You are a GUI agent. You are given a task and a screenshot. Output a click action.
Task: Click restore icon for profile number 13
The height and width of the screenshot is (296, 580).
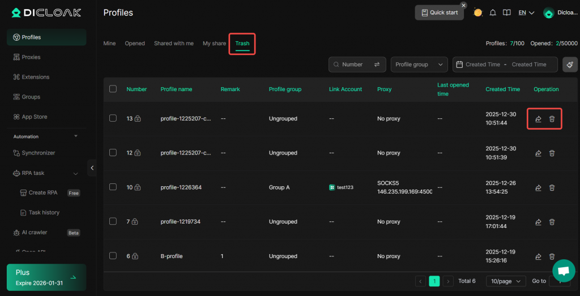(538, 119)
